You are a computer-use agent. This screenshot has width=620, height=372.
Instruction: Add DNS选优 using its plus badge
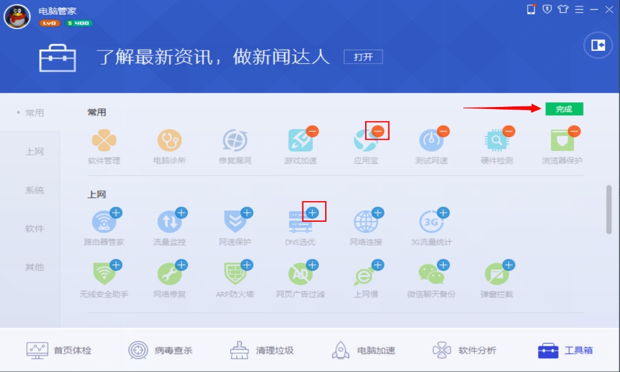tap(313, 212)
